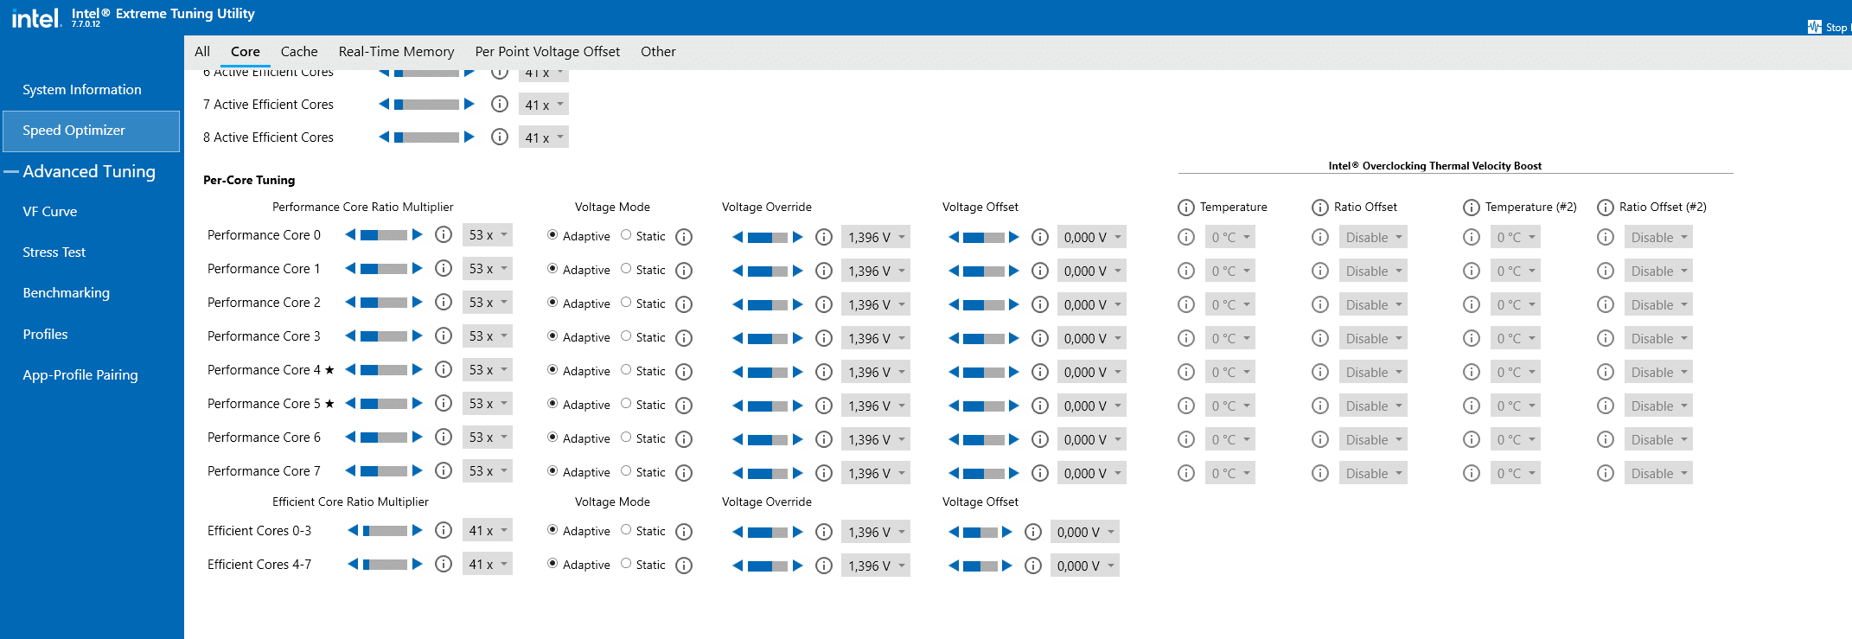
Task: Open Performance Core 4 Ratio Offset Disable dropdown
Action: tap(1373, 372)
